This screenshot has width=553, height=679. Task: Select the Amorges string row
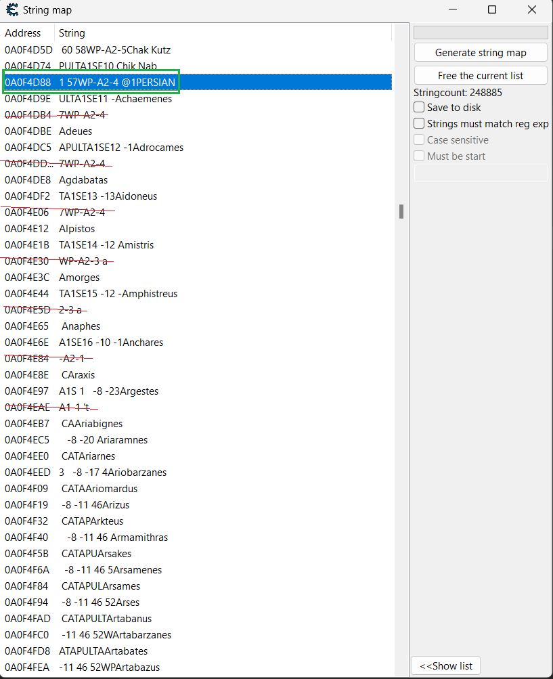coord(196,277)
